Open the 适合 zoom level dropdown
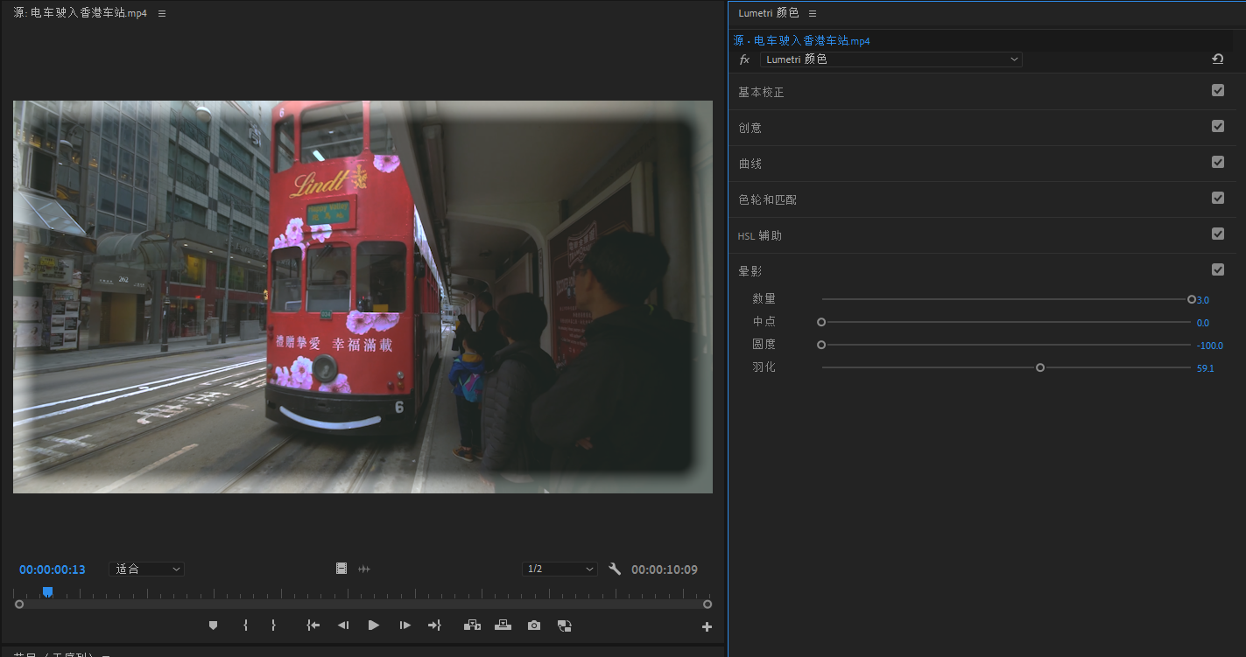1246x657 pixels. tap(146, 569)
